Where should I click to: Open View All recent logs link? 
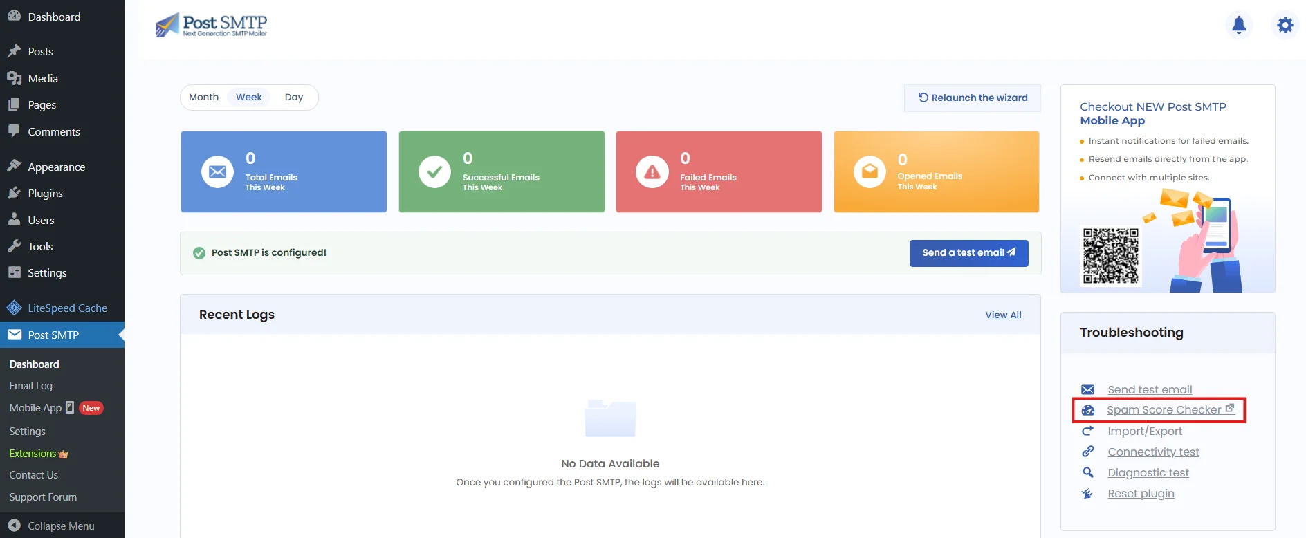point(1003,315)
